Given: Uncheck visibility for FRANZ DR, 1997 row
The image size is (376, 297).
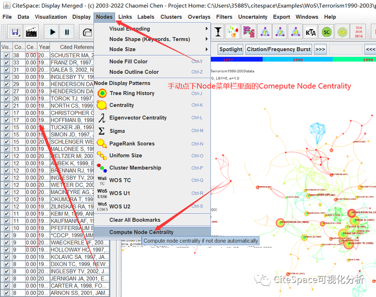Looking at the screenshot, I should 6,63.
